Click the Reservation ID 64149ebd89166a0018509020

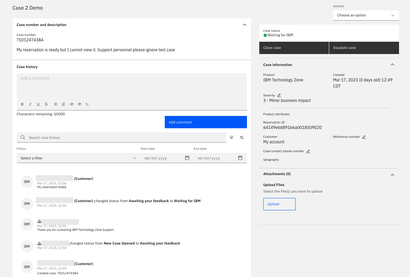292,128
